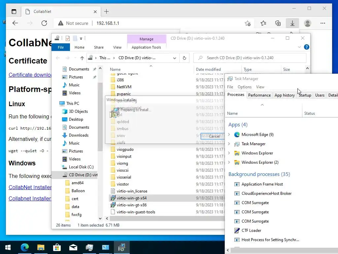Screen dimensions: 338x254
Task: Click in the Explorer search box
Action: coord(250,58)
